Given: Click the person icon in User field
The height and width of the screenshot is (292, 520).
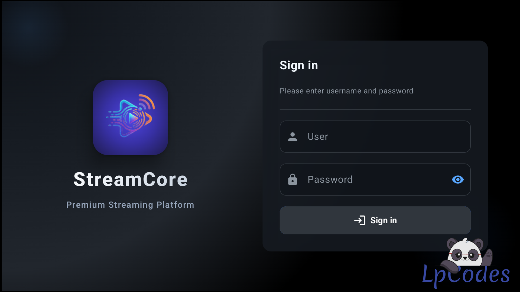Looking at the screenshot, I should 292,137.
